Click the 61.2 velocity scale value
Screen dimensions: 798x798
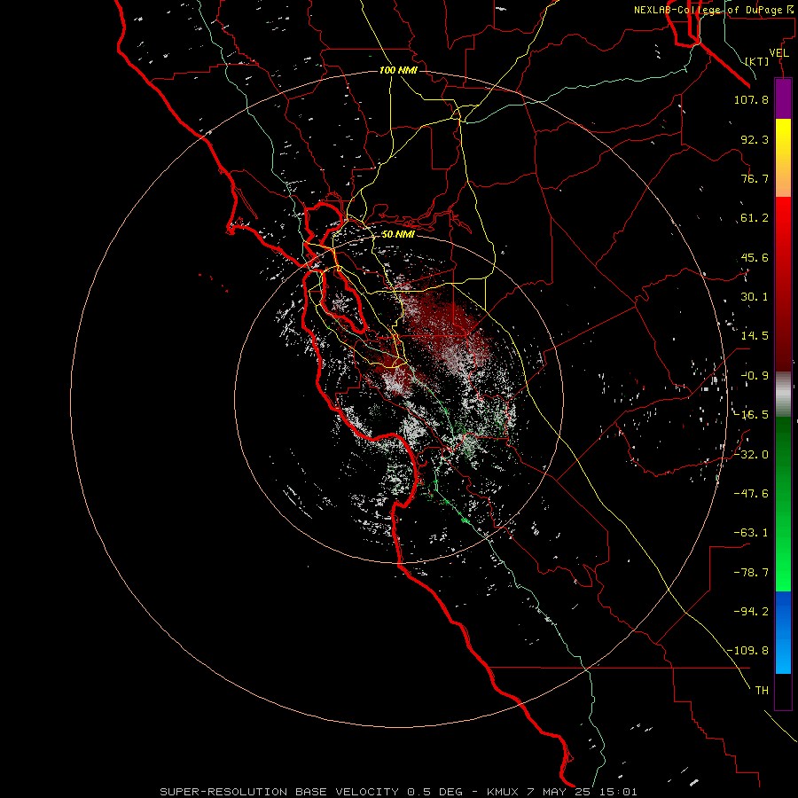pos(755,218)
